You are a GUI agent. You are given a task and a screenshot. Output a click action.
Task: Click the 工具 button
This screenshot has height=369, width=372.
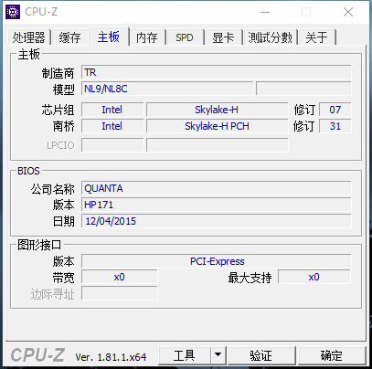[x=185, y=355]
